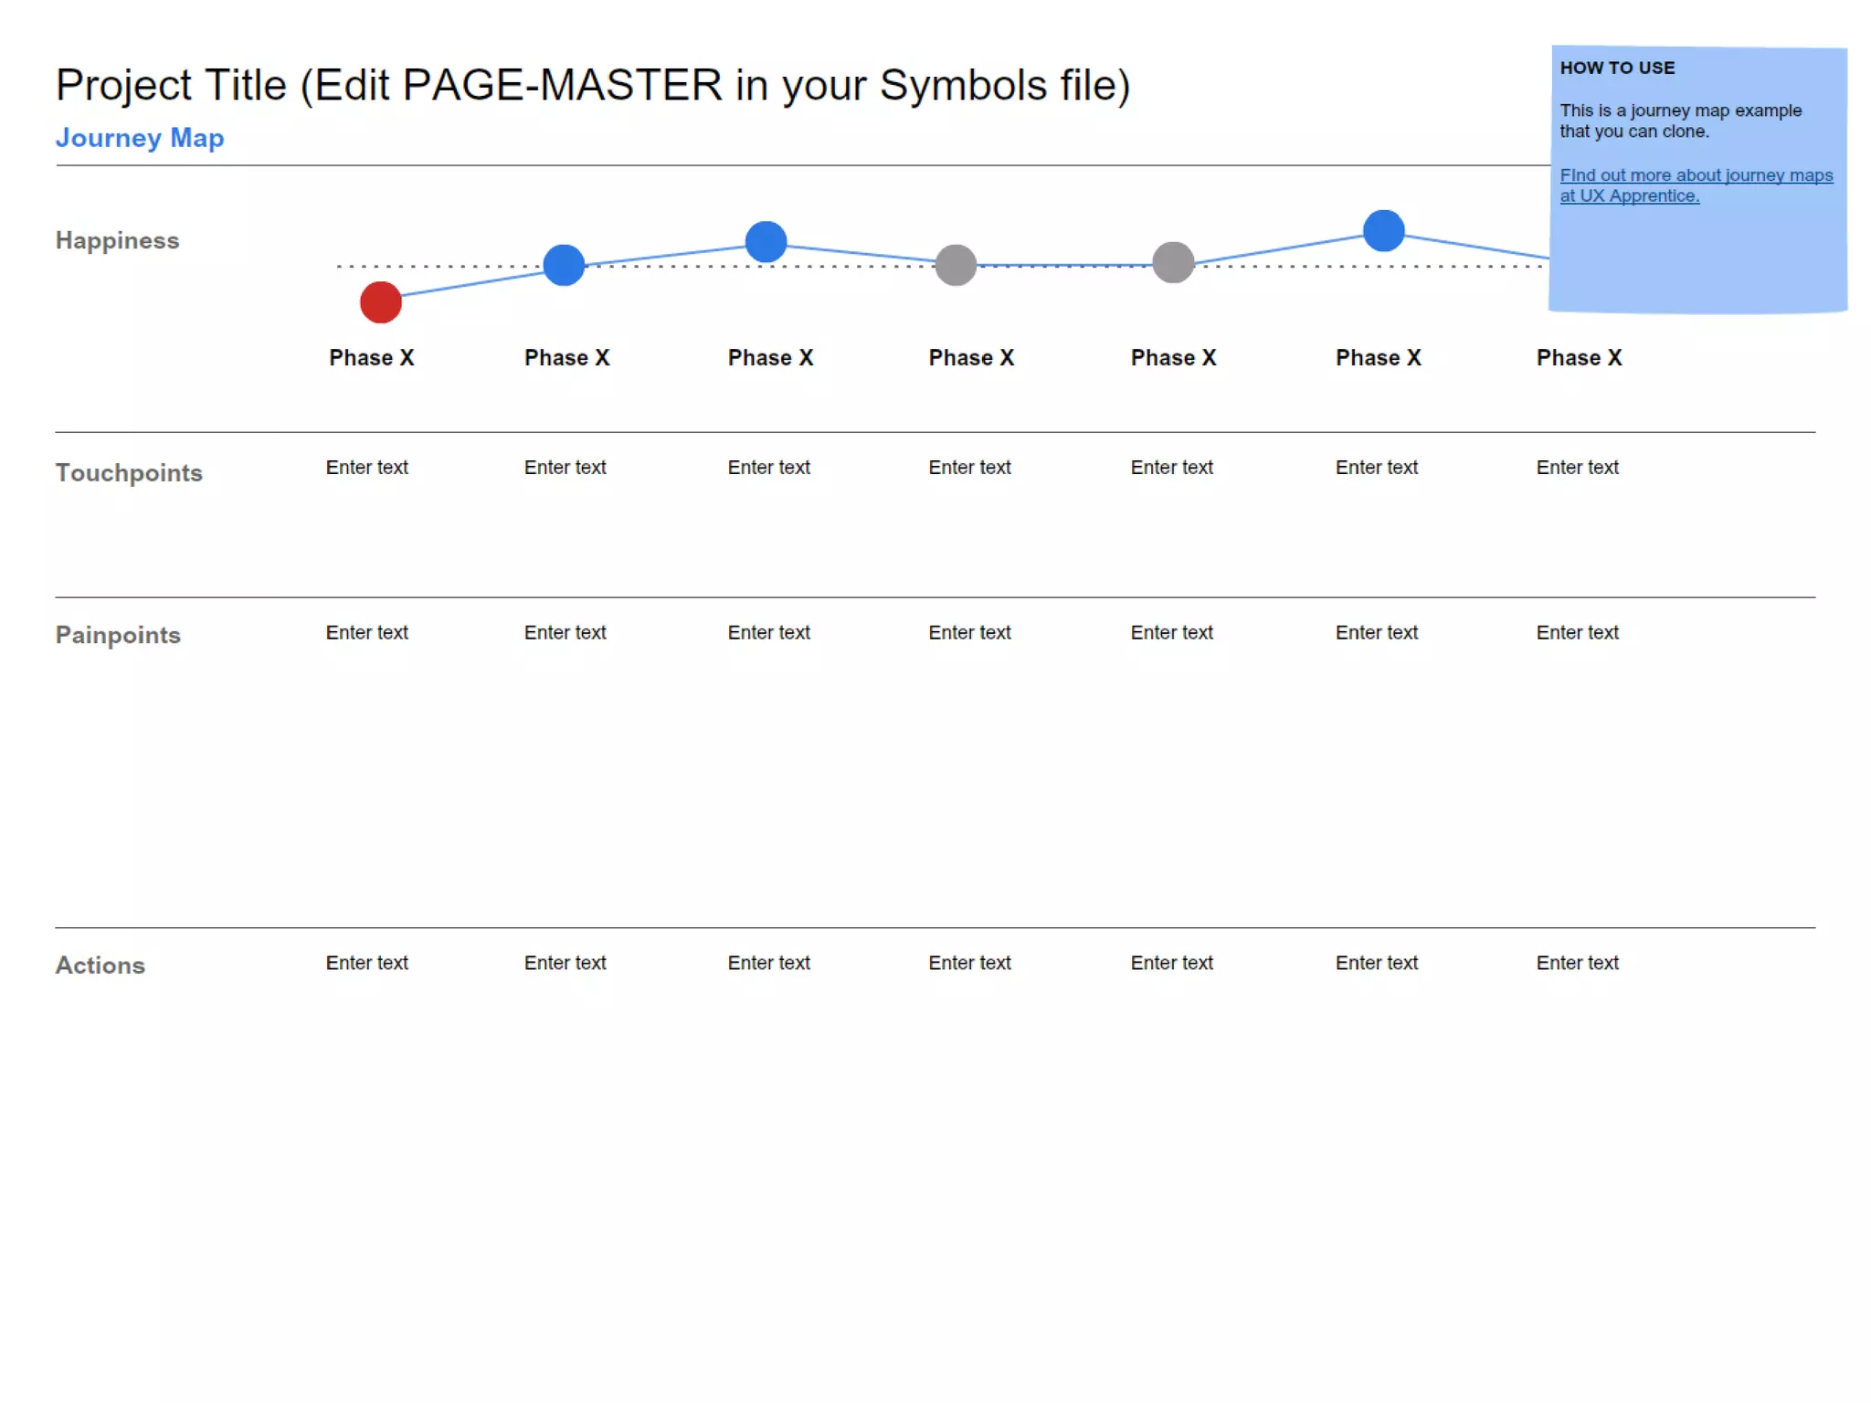Click the last Painpoints 'Enter text' field
The height and width of the screenshot is (1403, 1871).
1577,633
